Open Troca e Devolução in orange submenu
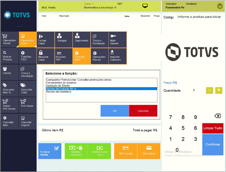Viewport: 226px width, 172px height. [x=100, y=40]
